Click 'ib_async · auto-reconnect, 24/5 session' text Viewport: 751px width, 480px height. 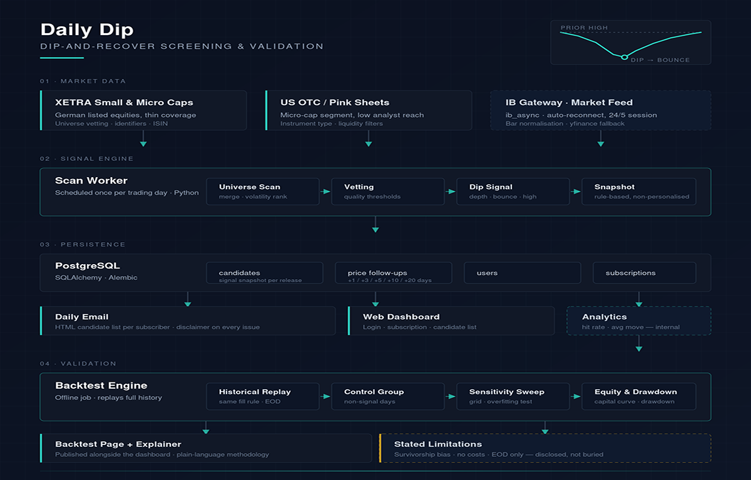click(x=581, y=115)
